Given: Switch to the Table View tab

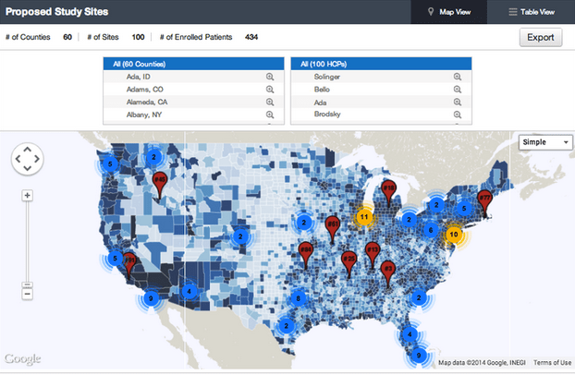Looking at the screenshot, I should [x=532, y=12].
